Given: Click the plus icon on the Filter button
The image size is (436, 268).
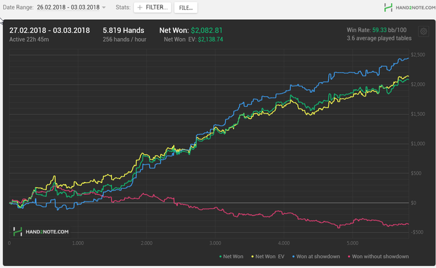Looking at the screenshot, I should (x=140, y=7).
